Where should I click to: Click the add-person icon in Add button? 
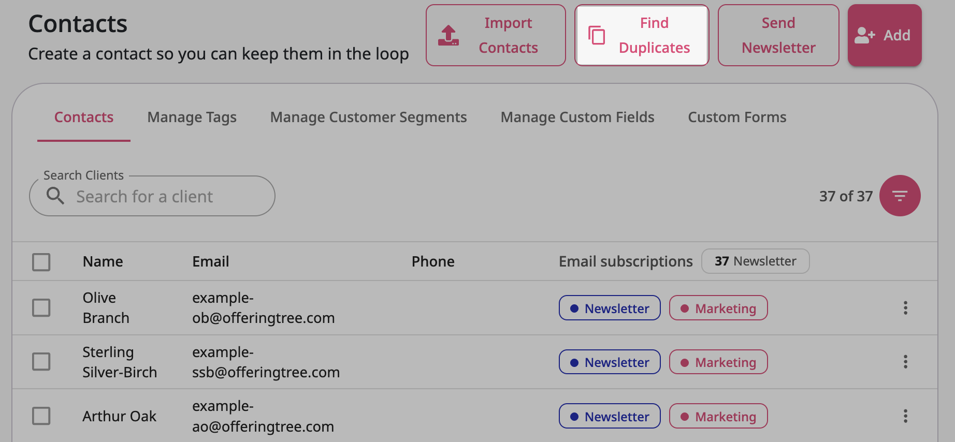[x=865, y=35]
